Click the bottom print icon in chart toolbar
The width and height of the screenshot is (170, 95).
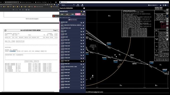point(167,39)
